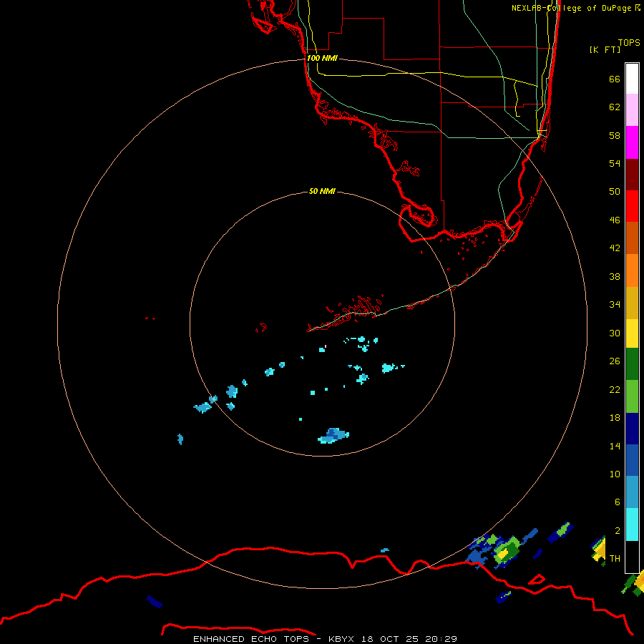This screenshot has width=644, height=644.
Task: Click the "18 OCT 25" date text
Action: 390,639
